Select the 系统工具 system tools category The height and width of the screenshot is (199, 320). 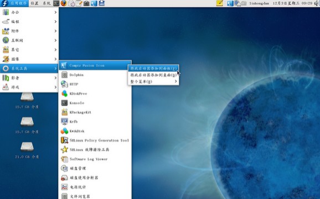click(x=29, y=68)
